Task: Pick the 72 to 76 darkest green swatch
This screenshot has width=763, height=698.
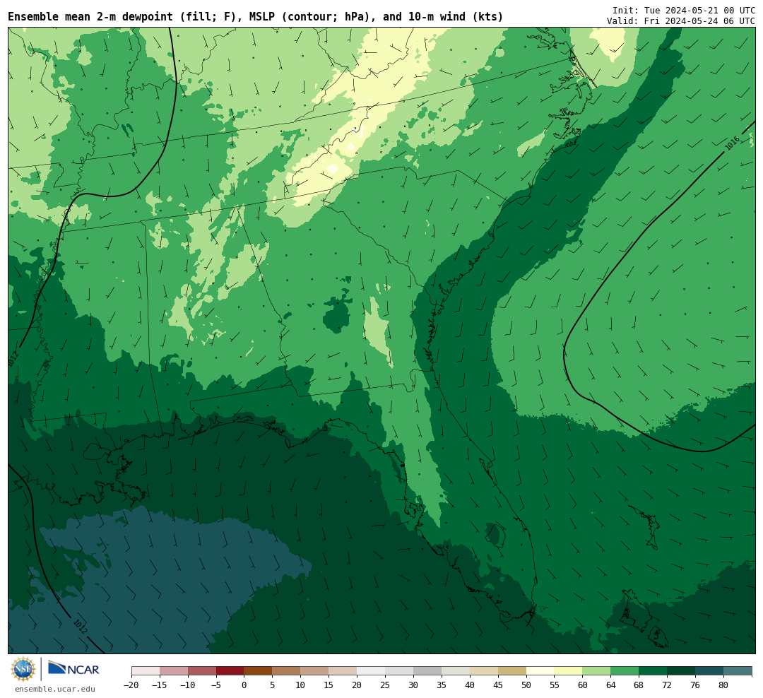Action: coord(682,671)
